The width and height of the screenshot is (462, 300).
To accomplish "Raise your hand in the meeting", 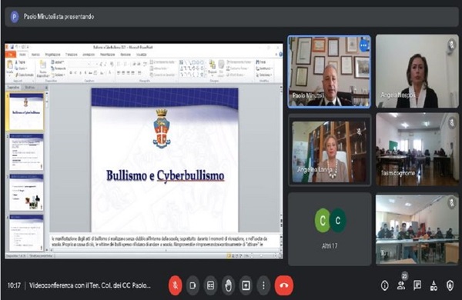I will pos(228,285).
